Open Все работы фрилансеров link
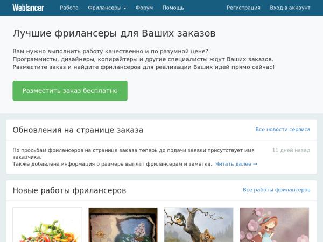The image size is (323, 242). tap(277, 190)
